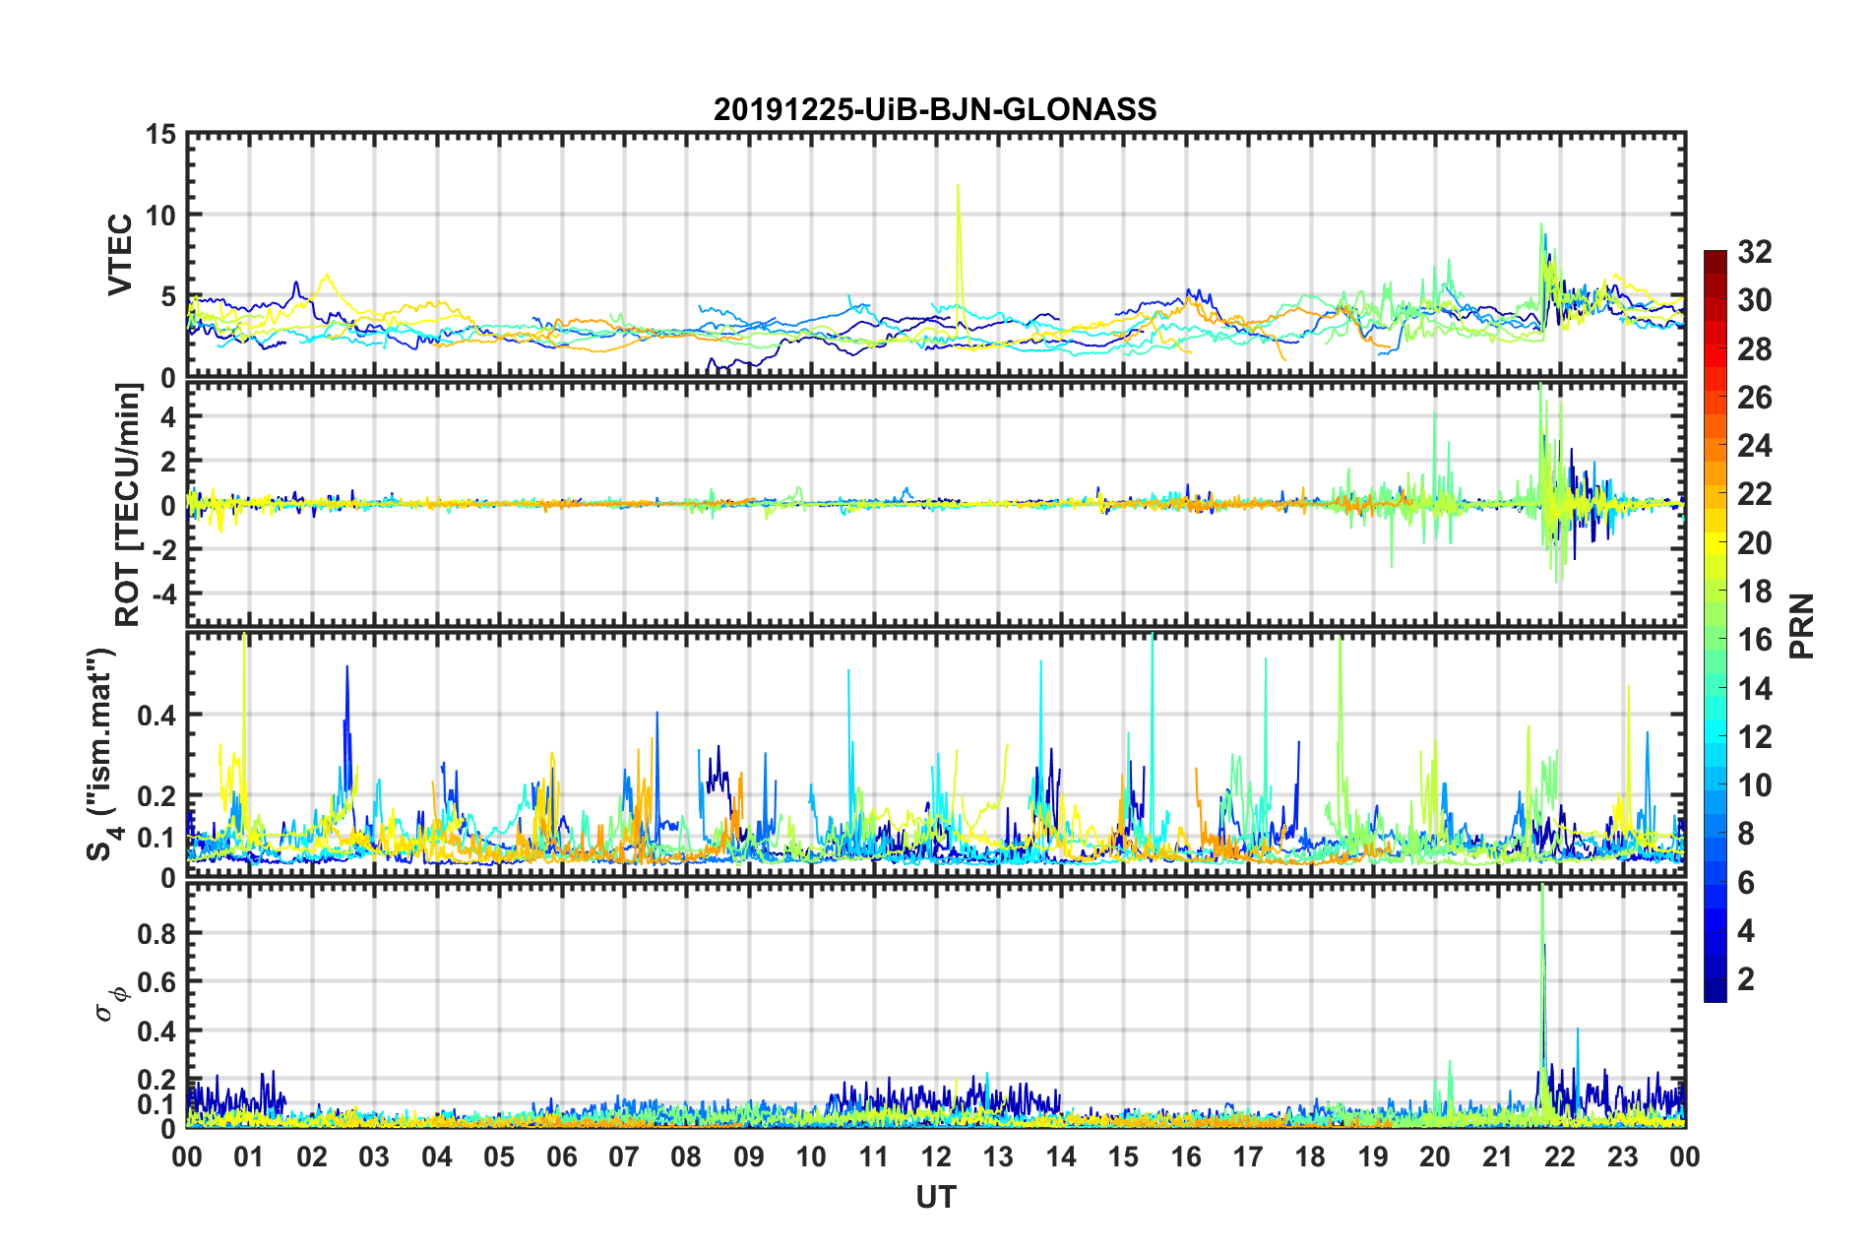
Task: Select colorbar tick label 6
Action: (x=1745, y=883)
